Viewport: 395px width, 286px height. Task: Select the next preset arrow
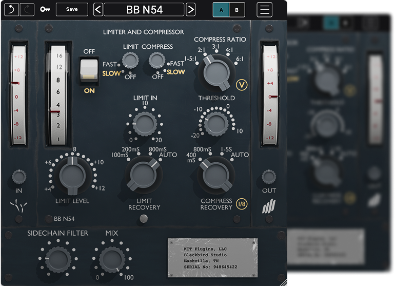coord(190,9)
